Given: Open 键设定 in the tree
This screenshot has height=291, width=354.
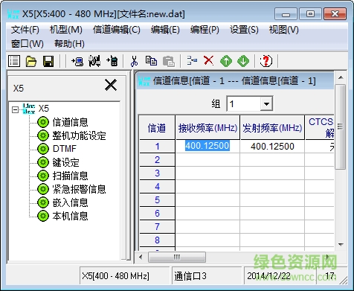Looking at the screenshot, I should (x=65, y=162).
